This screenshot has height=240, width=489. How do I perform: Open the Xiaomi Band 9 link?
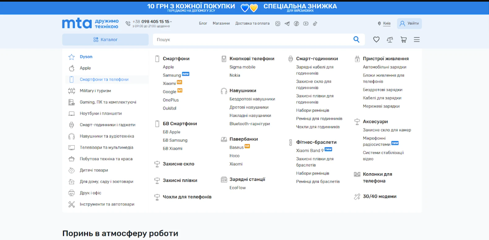click(310, 151)
